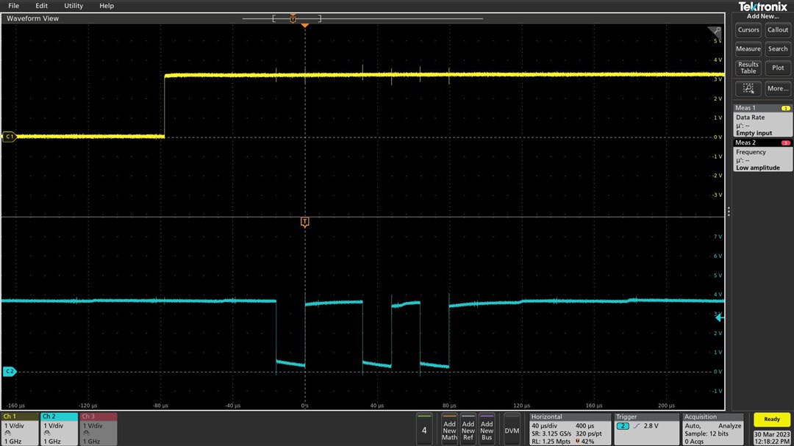Open the Ch 3 vertical settings badge
Viewport: 794px width, 446px height.
coord(99,429)
